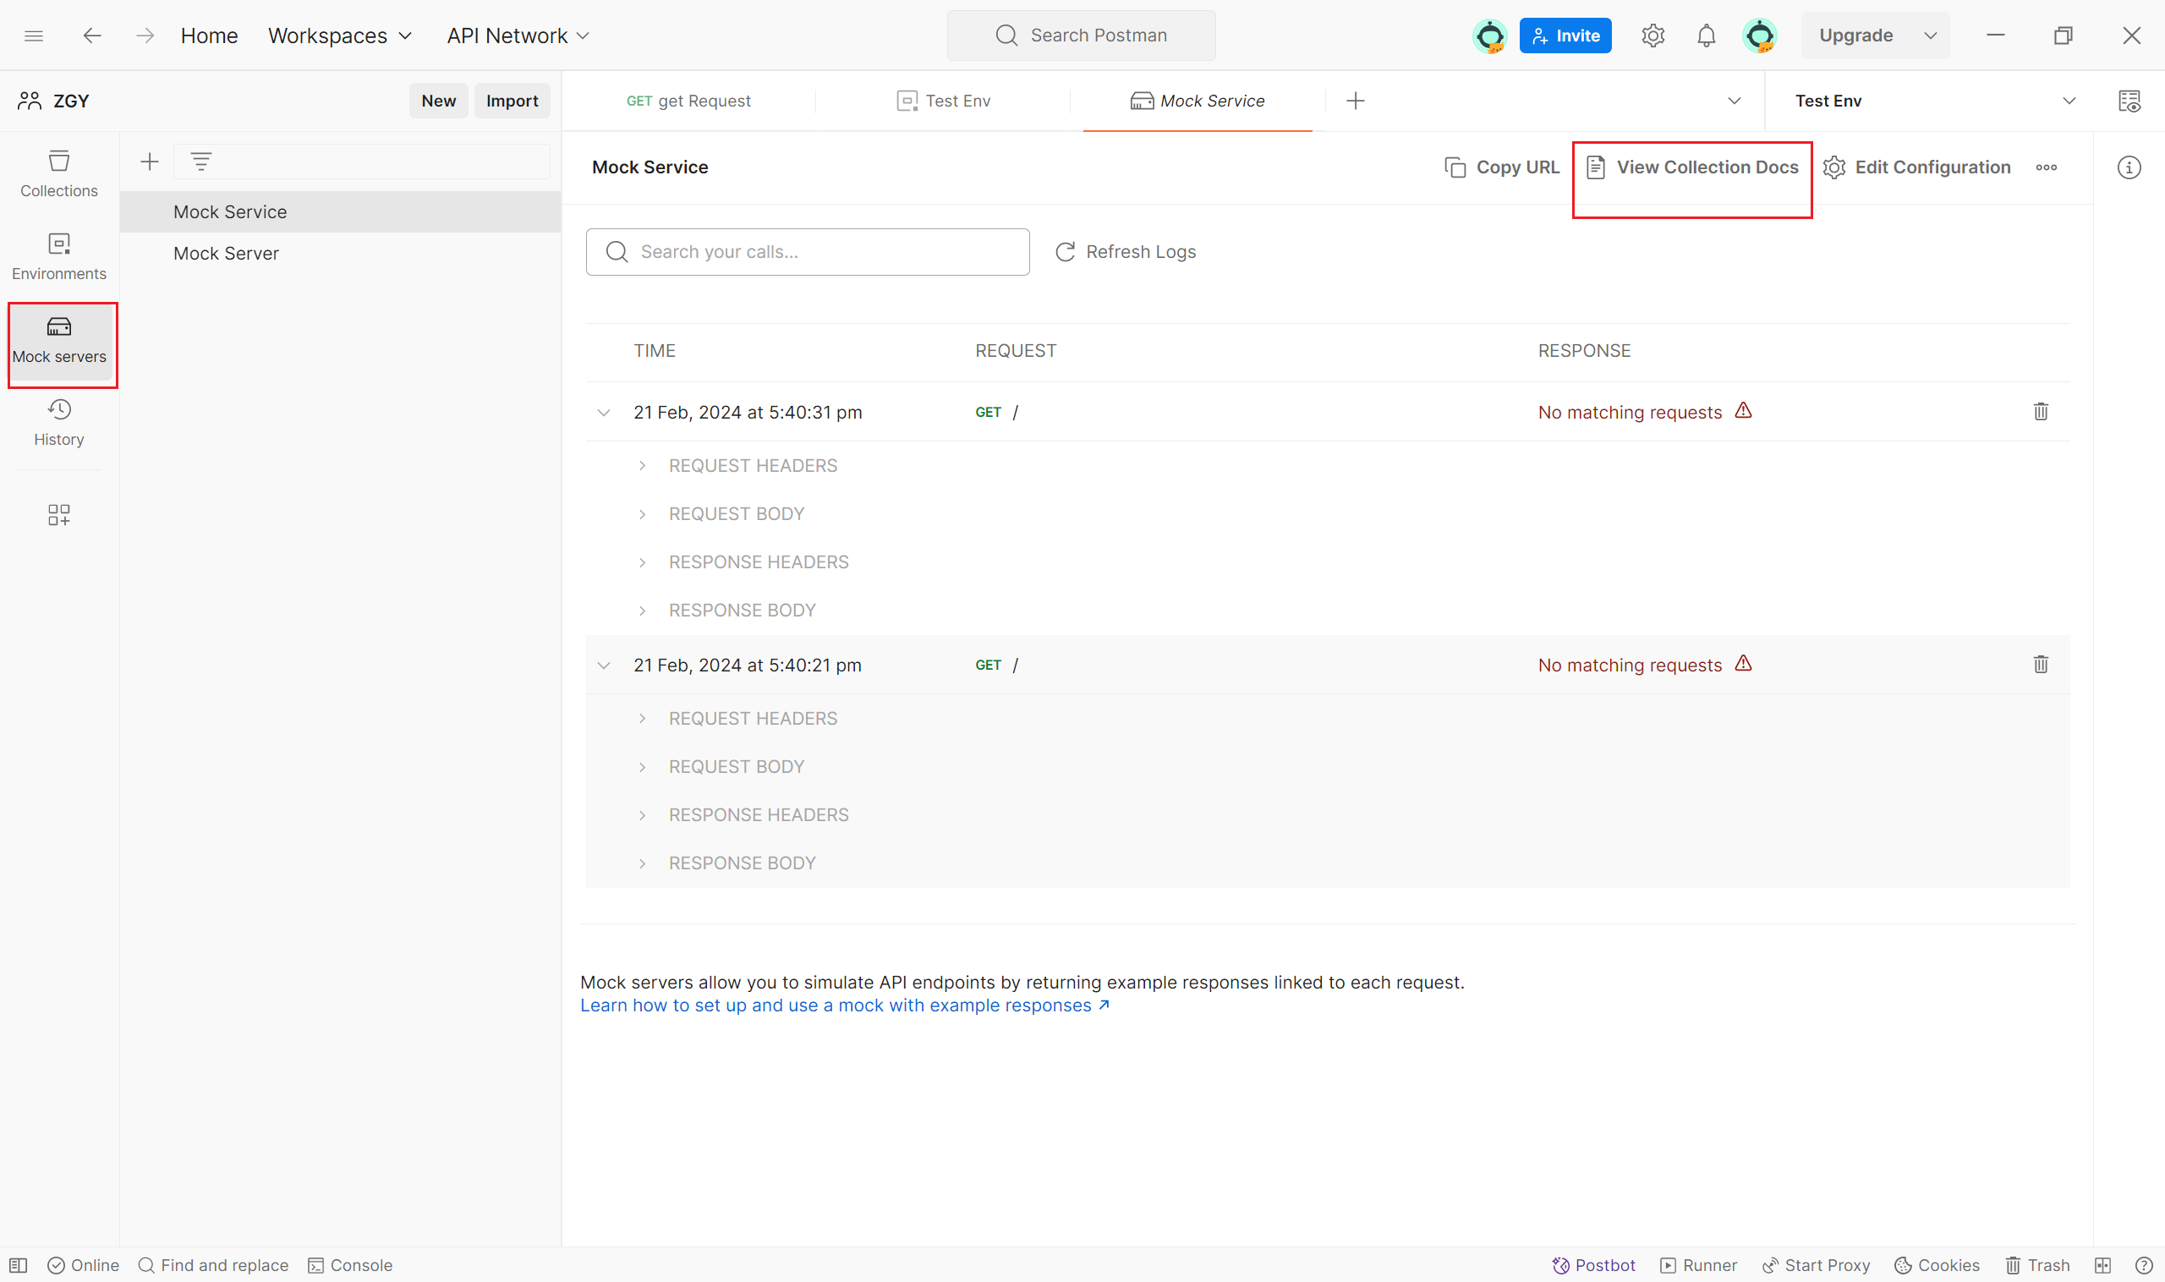Viewport: 2165px width, 1282px height.
Task: Click the Import button
Action: [512, 101]
